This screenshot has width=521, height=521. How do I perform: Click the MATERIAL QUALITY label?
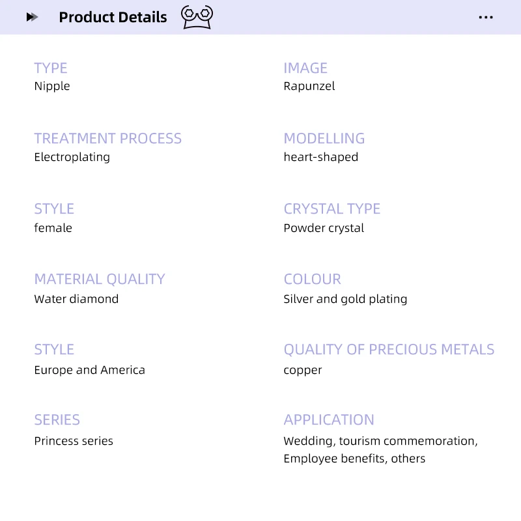(100, 279)
